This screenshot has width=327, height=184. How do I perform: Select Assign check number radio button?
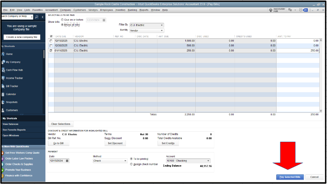[x=131, y=164]
